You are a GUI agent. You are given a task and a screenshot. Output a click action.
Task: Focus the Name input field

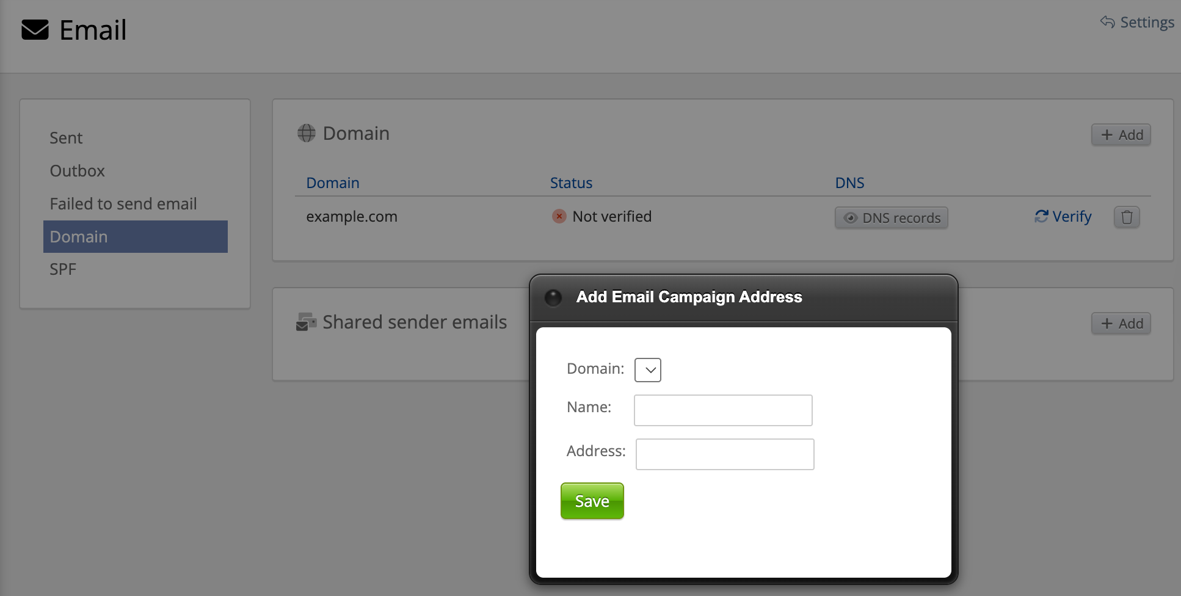[723, 410]
